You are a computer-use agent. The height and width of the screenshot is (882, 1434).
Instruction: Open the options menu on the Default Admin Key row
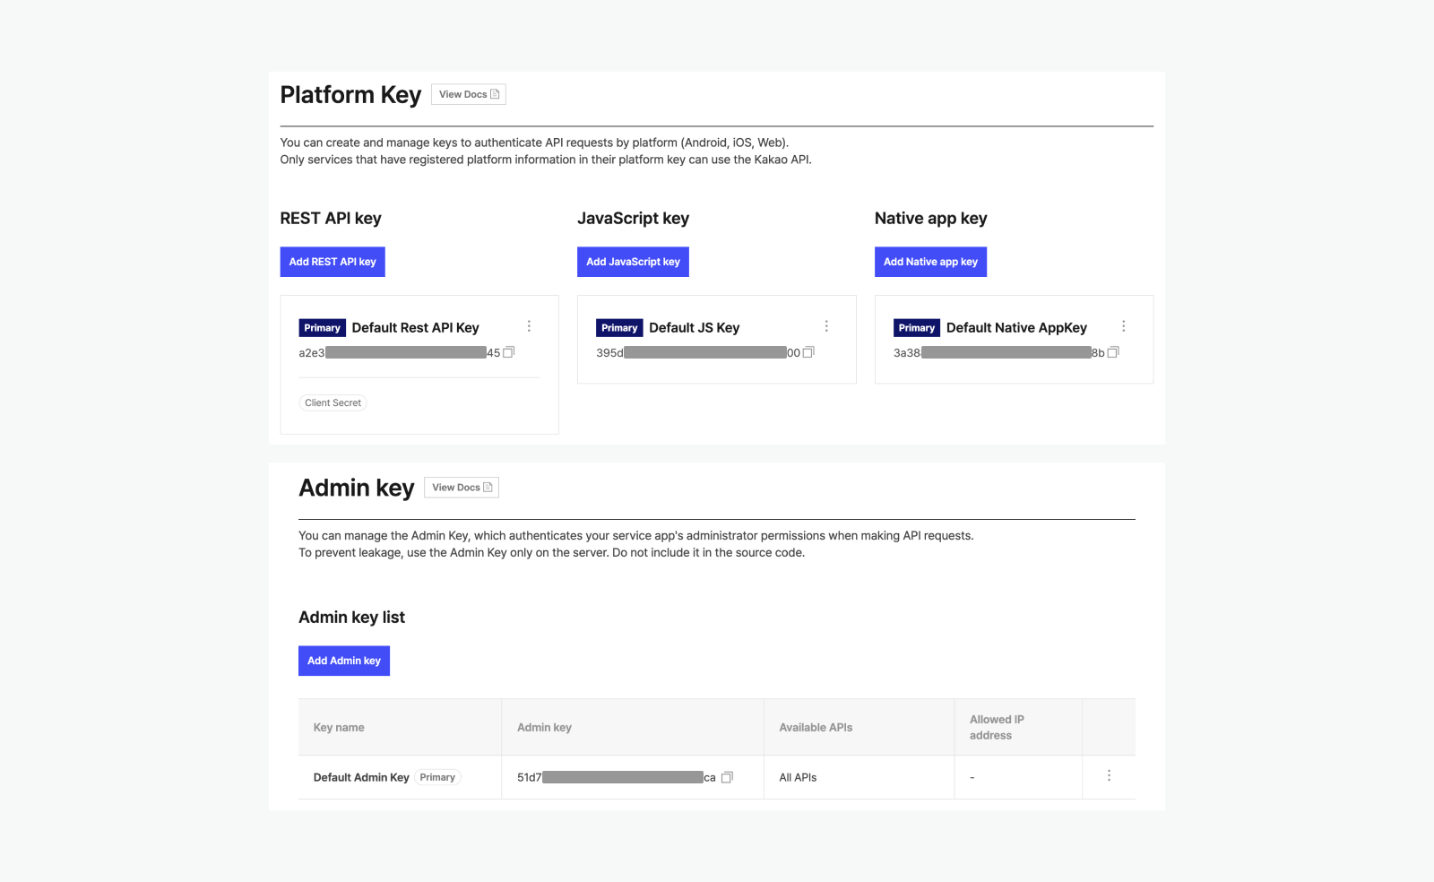click(x=1110, y=775)
